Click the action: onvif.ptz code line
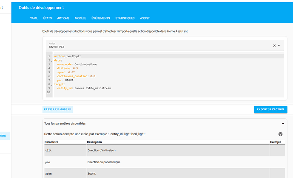Image resolution: width=293 pixels, height=178 pixels. point(68,56)
